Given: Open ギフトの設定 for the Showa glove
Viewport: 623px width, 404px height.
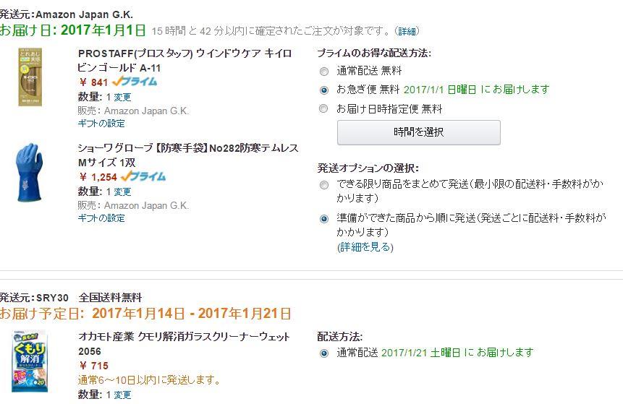Looking at the screenshot, I should 101,218.
